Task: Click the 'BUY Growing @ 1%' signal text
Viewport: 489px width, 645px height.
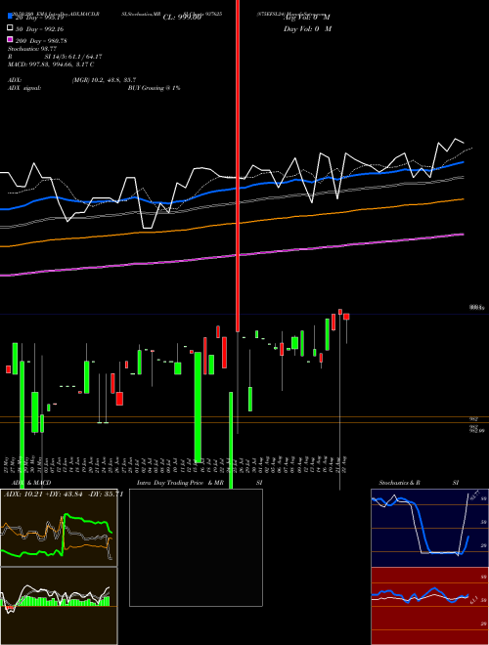Action: coord(154,88)
